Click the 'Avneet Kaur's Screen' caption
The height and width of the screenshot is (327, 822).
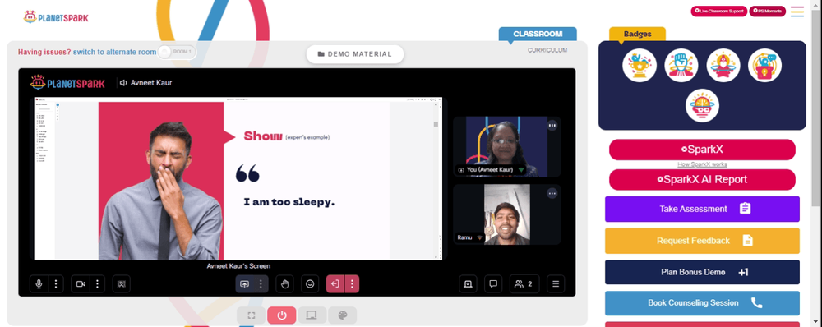(x=238, y=266)
